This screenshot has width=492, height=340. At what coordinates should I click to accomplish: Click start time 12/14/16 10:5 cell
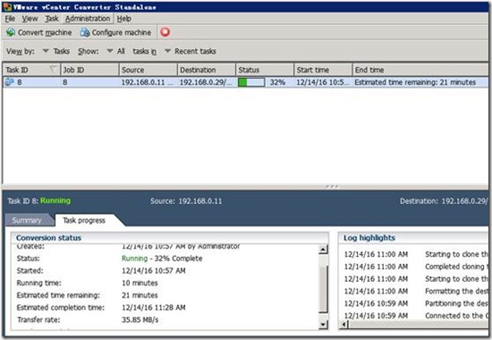(322, 82)
